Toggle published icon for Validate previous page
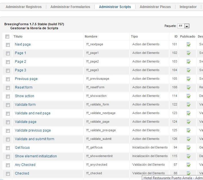Viewport: 203px width, 180px height. 188,130
